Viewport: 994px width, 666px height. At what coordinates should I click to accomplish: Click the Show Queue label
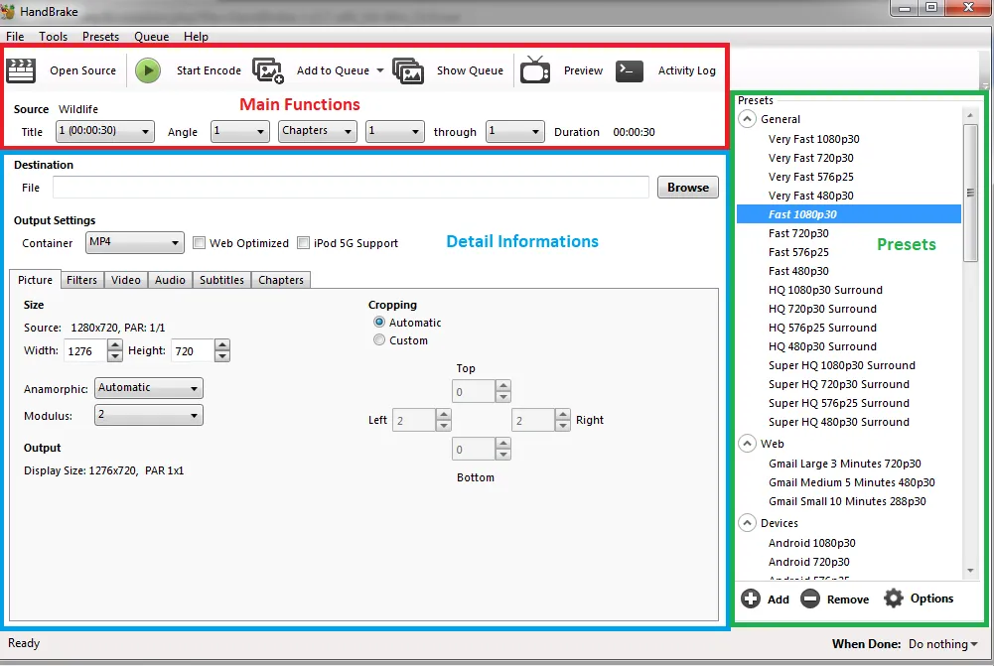point(470,70)
